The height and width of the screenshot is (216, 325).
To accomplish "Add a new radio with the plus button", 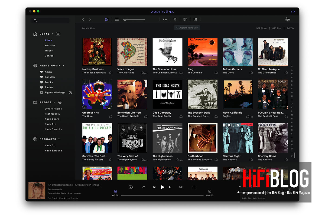I will click(x=60, y=102).
